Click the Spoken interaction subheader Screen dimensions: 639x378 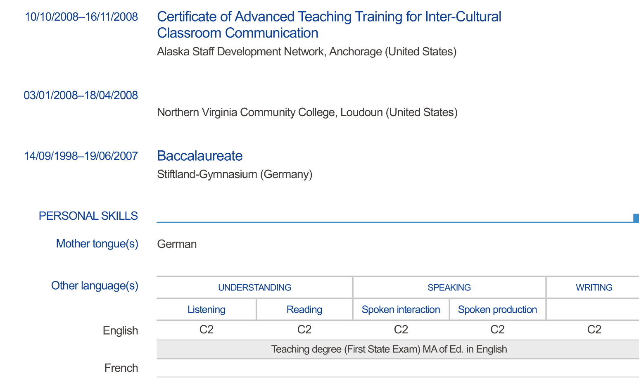pyautogui.click(x=401, y=310)
